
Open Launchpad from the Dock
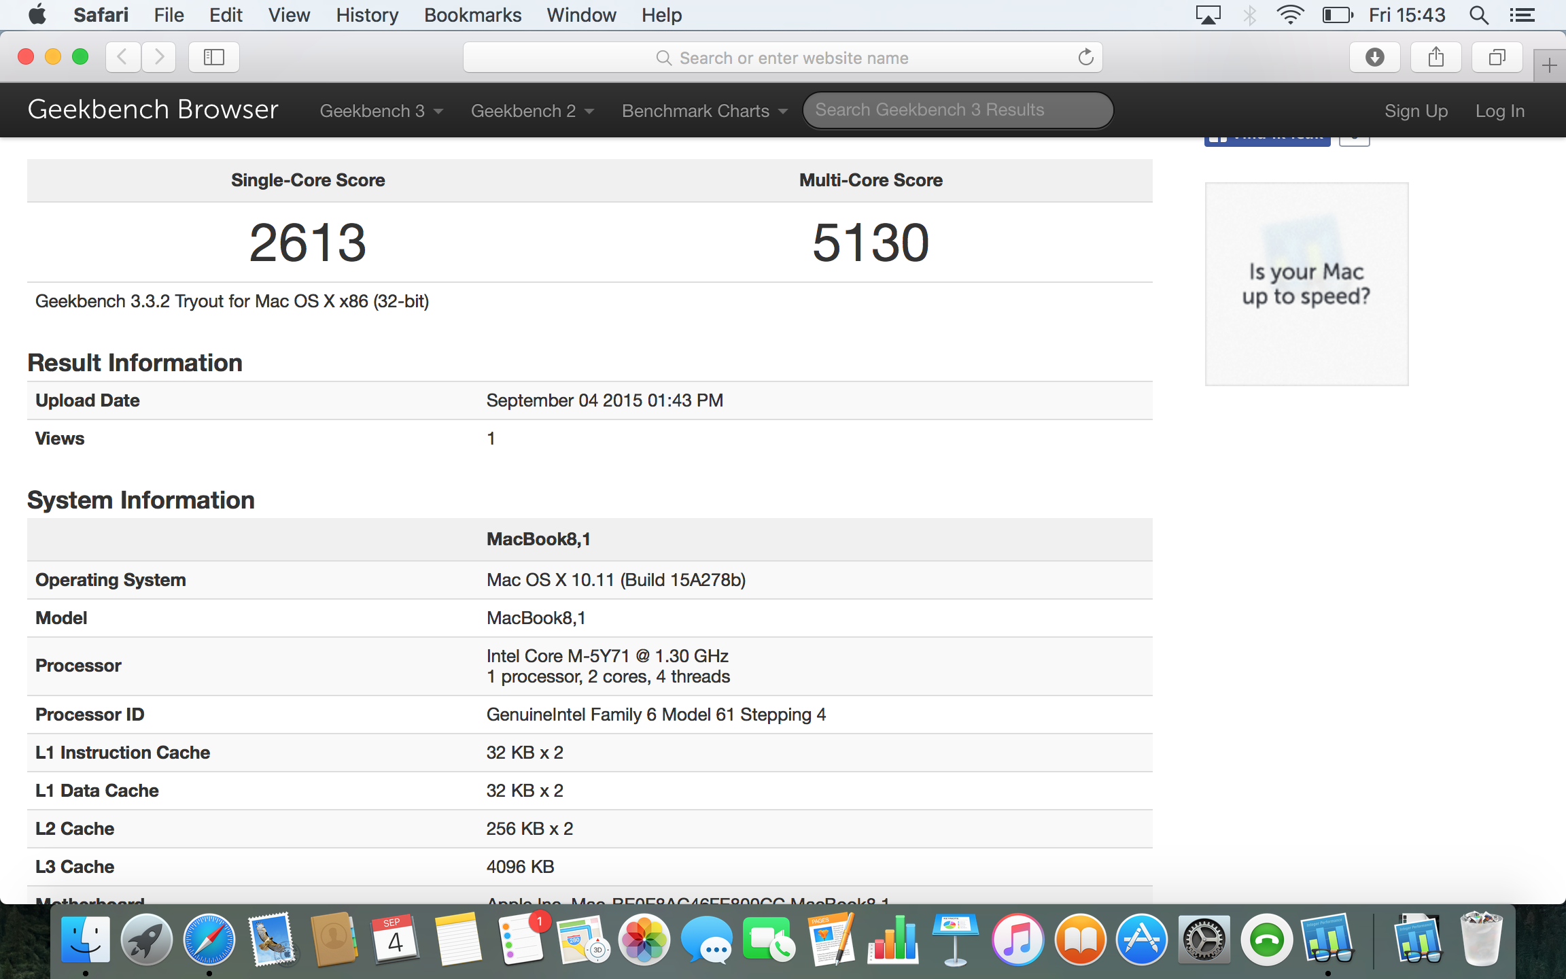coord(147,940)
